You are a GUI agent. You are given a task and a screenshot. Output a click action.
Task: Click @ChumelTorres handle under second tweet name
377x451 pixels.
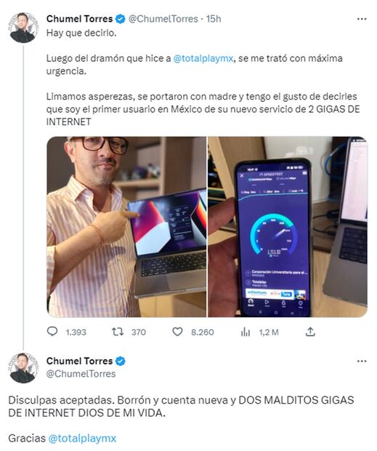81,374
